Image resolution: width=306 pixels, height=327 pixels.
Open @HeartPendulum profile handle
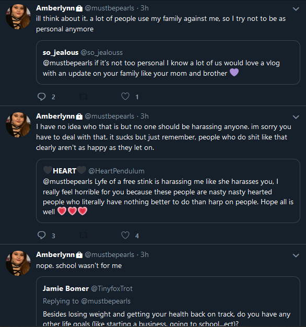116,171
